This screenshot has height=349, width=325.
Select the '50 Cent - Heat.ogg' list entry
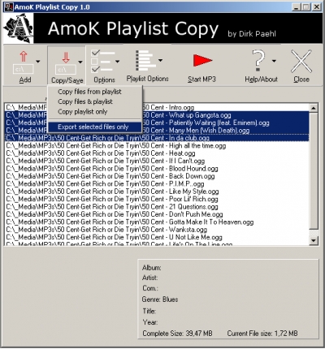point(157,153)
